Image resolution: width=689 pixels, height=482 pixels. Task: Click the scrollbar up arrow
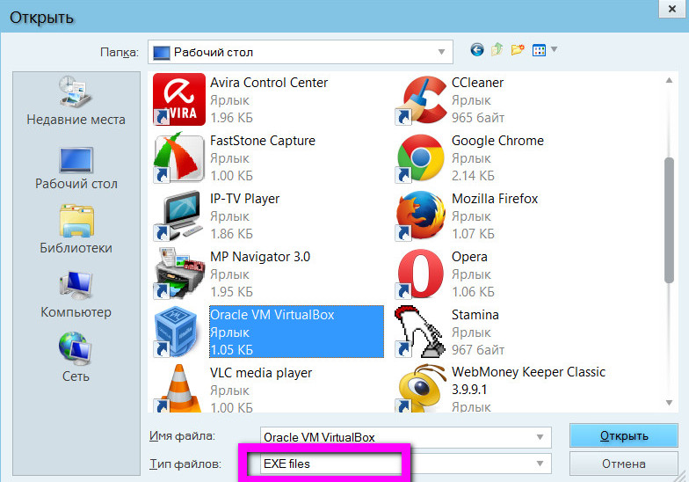tap(669, 81)
